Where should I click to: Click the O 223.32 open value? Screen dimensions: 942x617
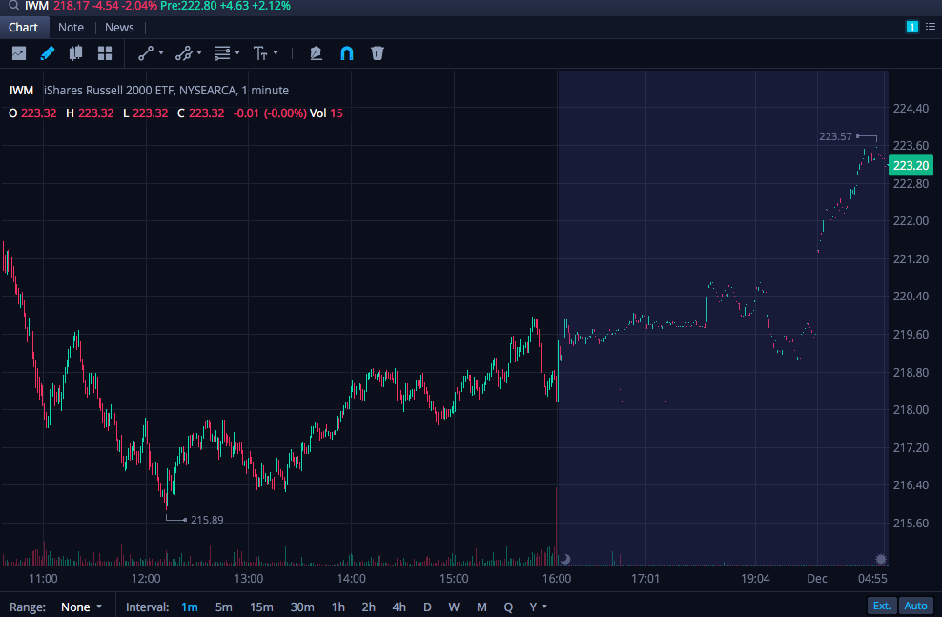coord(32,113)
